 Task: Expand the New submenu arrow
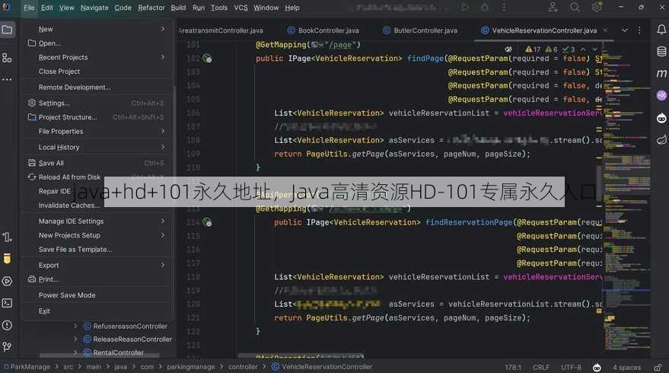(163, 29)
